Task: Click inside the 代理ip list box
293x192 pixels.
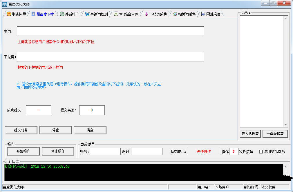Action: tap(262, 71)
